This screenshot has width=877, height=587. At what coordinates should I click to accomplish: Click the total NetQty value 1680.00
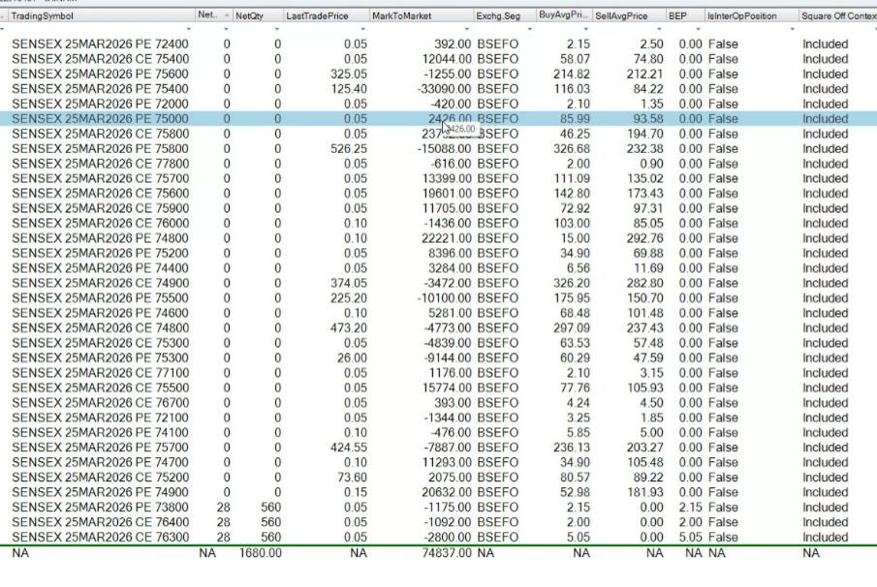click(x=261, y=553)
